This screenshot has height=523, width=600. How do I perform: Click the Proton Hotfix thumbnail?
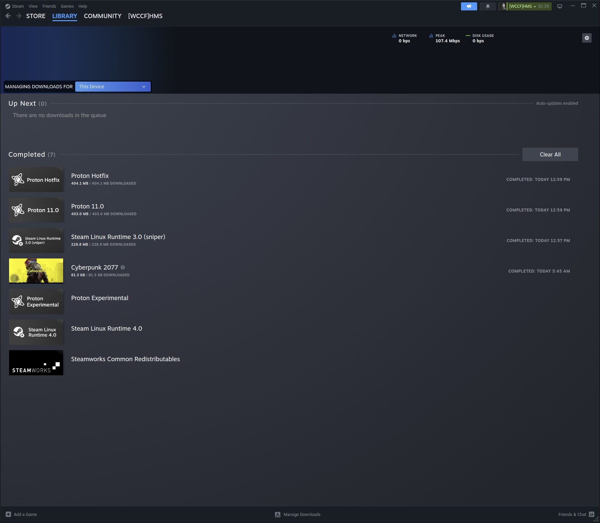point(36,180)
